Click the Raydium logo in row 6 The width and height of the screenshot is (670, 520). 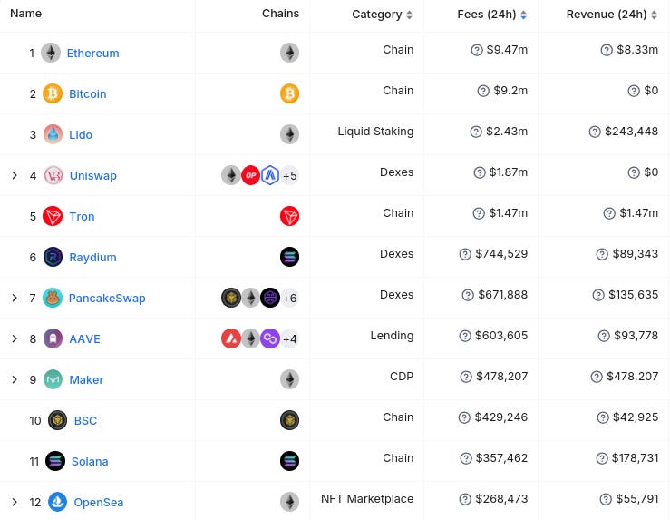(53, 257)
